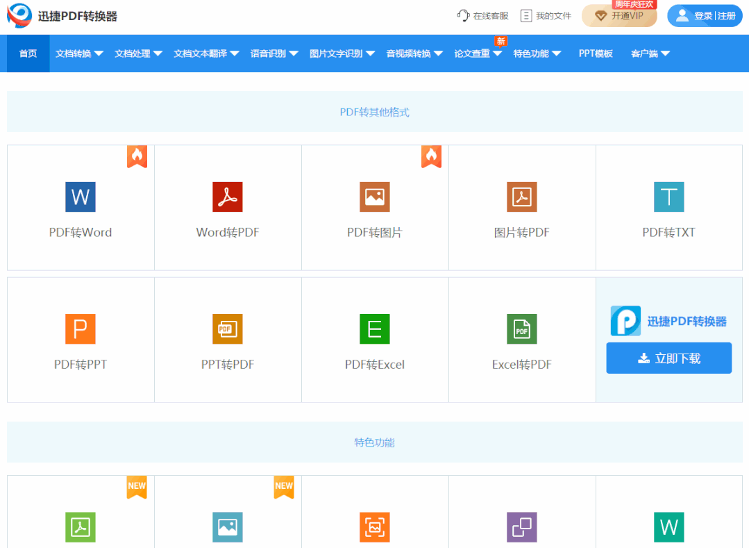Image resolution: width=749 pixels, height=548 pixels.
Task: Open the Word转PDF red Acrobat icon
Action: 228,197
